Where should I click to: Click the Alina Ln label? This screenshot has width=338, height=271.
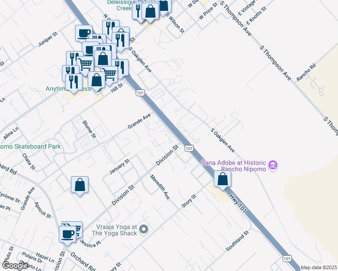coord(11,133)
